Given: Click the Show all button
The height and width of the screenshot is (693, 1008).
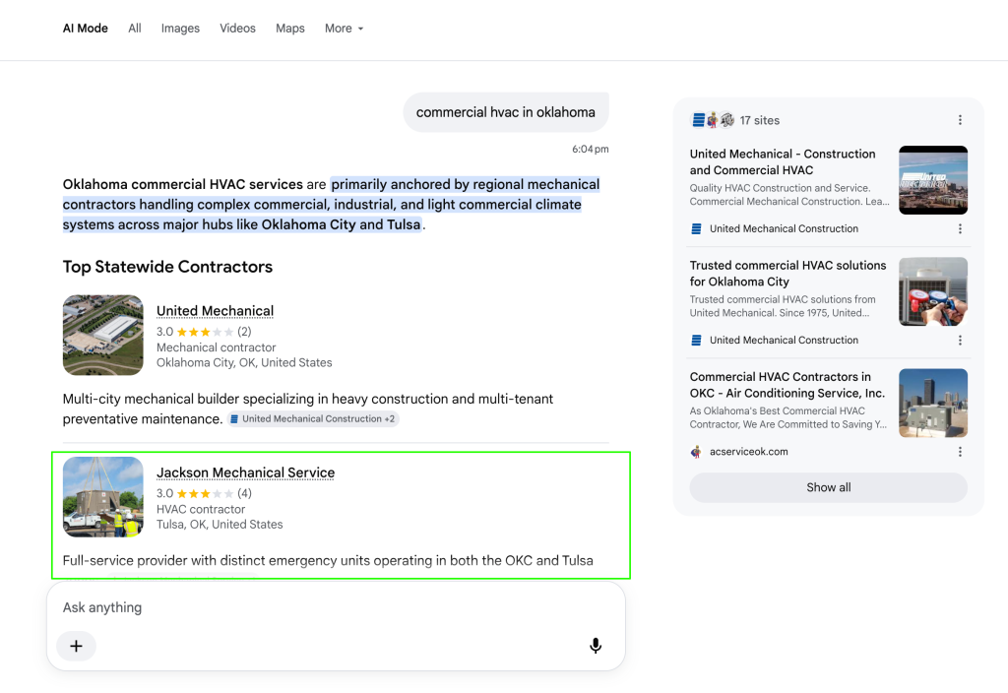Looking at the screenshot, I should pyautogui.click(x=828, y=487).
